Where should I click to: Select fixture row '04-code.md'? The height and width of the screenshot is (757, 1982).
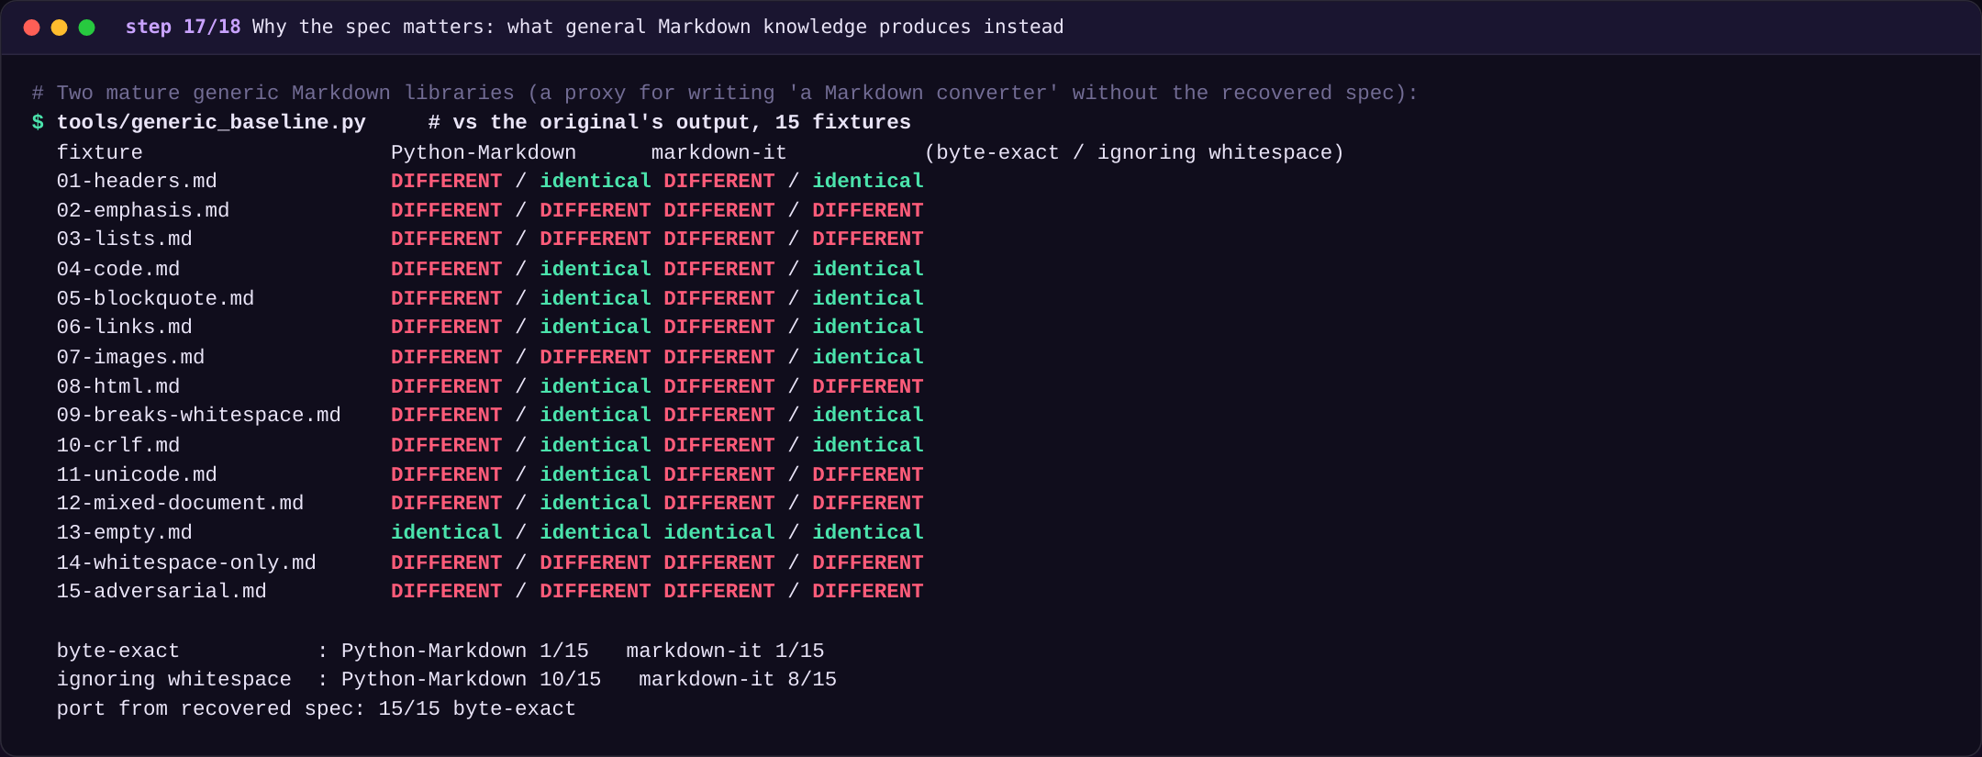[490, 269]
